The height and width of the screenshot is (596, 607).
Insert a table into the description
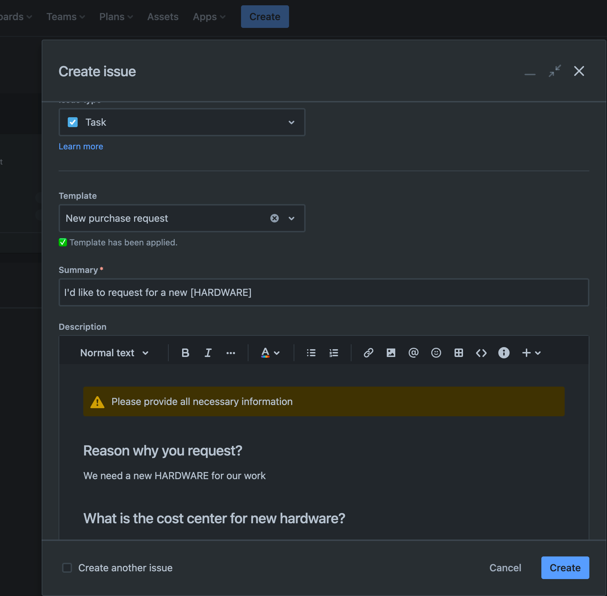[x=458, y=353]
